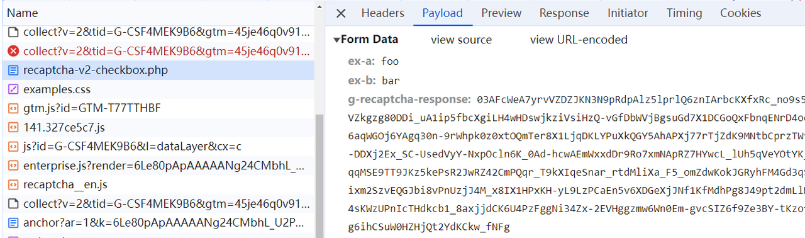This screenshot has height=238, width=805.
Task: Click script icon of recaptcha__en.js
Action: [x=13, y=185]
